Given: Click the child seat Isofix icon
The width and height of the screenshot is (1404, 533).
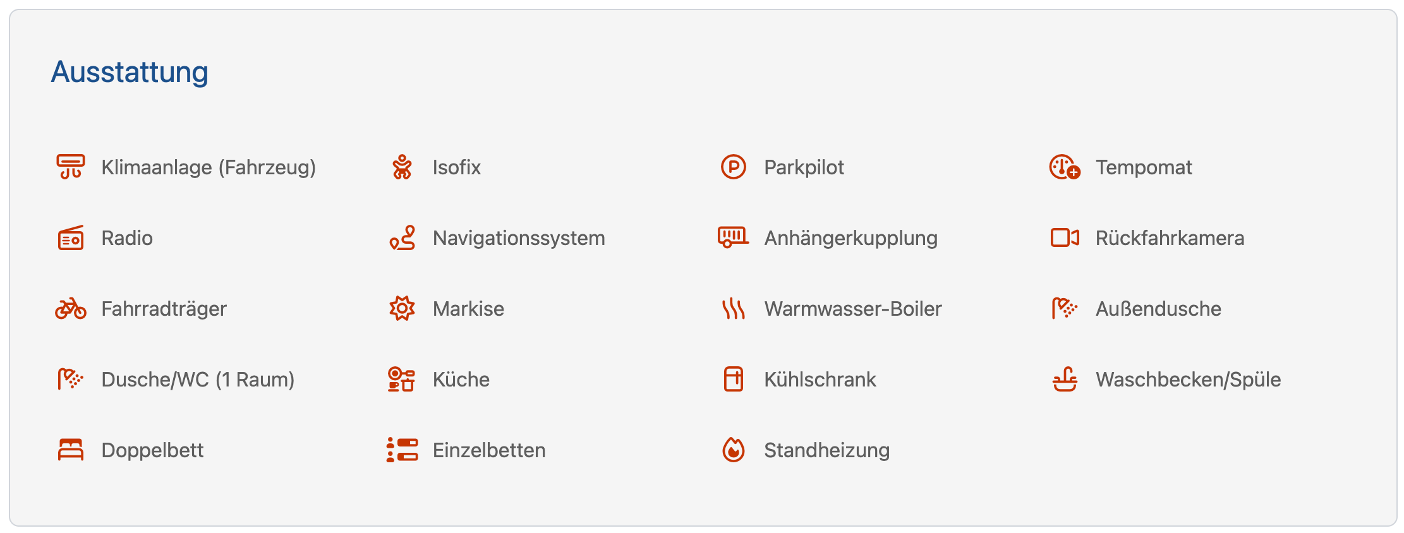Looking at the screenshot, I should tap(402, 167).
